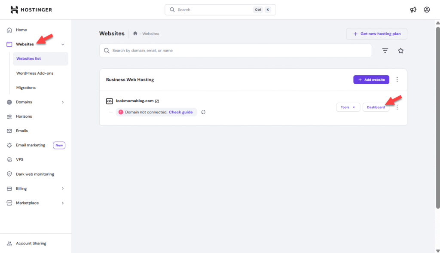Click the star favorites icon

[x=400, y=51]
